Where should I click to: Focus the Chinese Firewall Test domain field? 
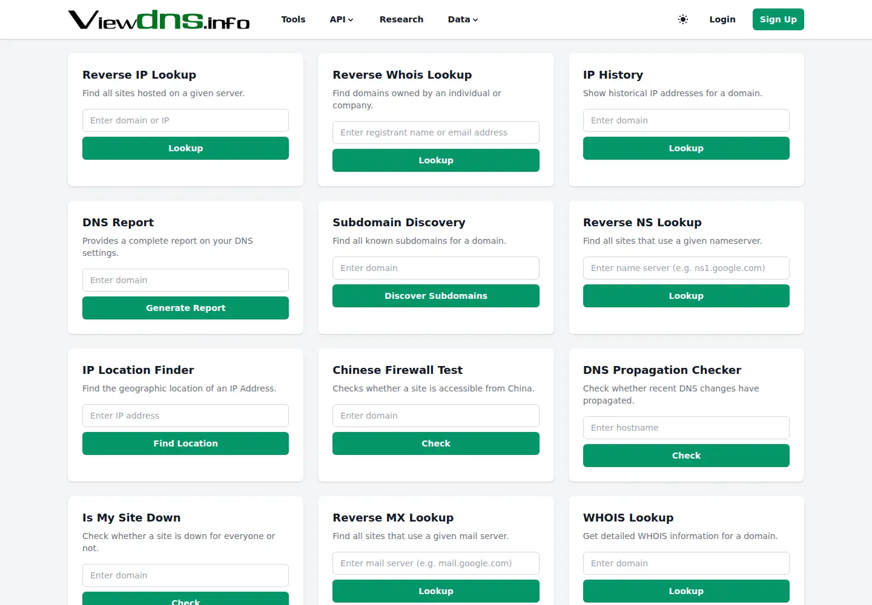(436, 416)
